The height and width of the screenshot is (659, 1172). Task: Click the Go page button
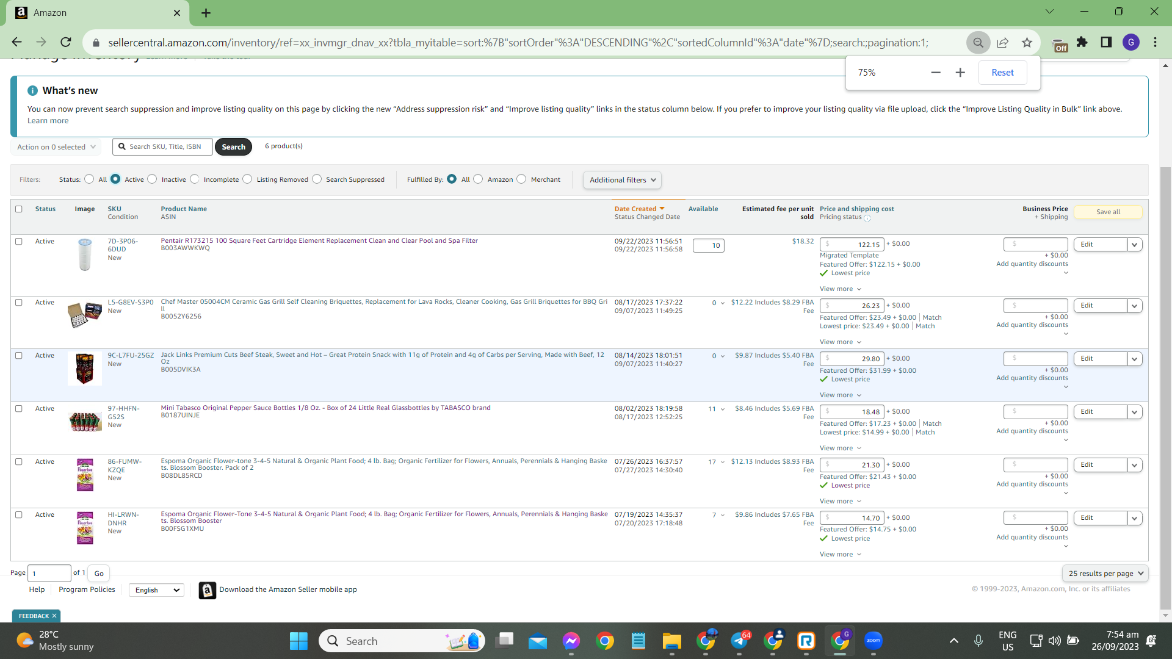click(x=99, y=574)
